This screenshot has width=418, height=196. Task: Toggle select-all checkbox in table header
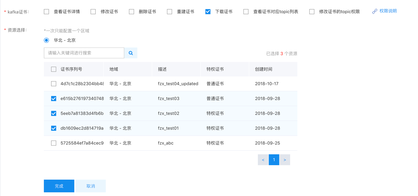point(54,69)
